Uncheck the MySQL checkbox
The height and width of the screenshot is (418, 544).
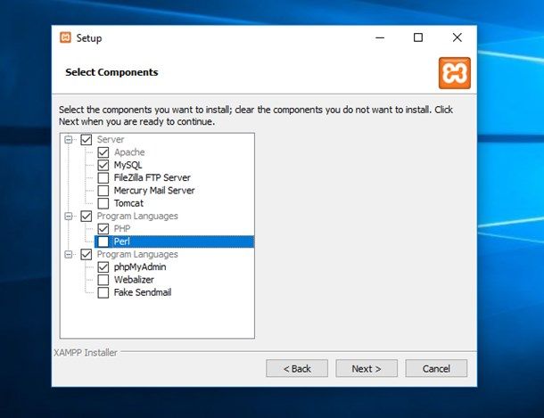coord(103,166)
